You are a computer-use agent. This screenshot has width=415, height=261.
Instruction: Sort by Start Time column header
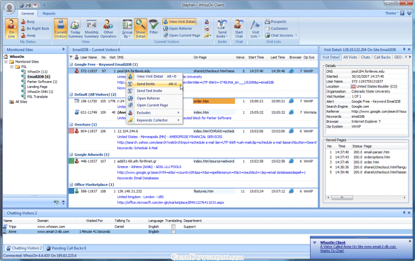coord(256,57)
